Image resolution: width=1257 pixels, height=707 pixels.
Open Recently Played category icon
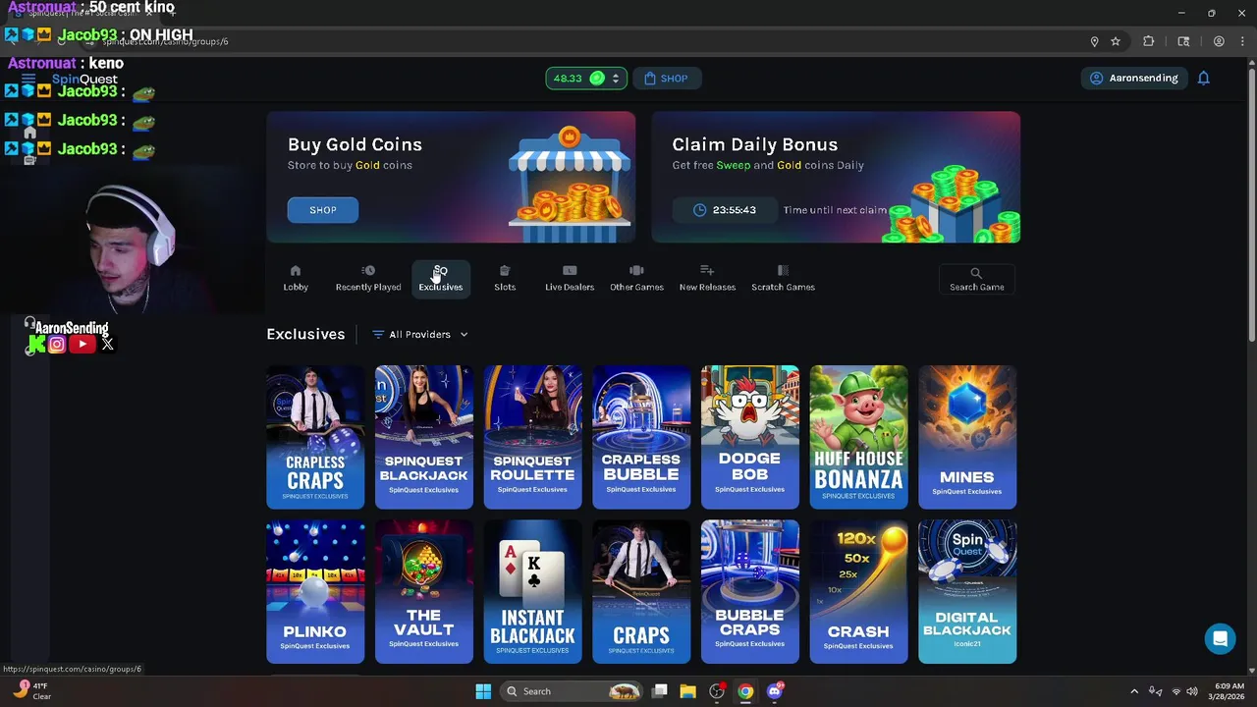tap(368, 271)
